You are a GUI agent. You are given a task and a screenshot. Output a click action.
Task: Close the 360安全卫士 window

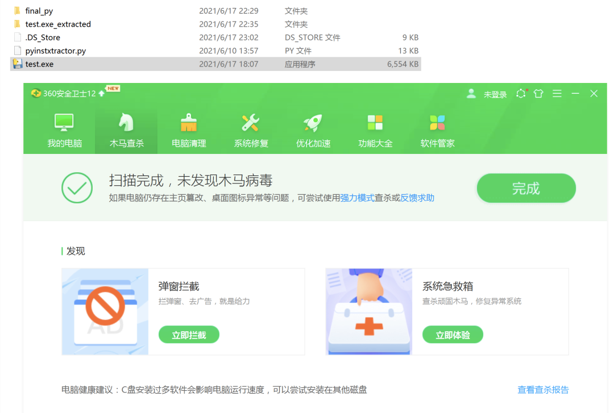coord(594,94)
